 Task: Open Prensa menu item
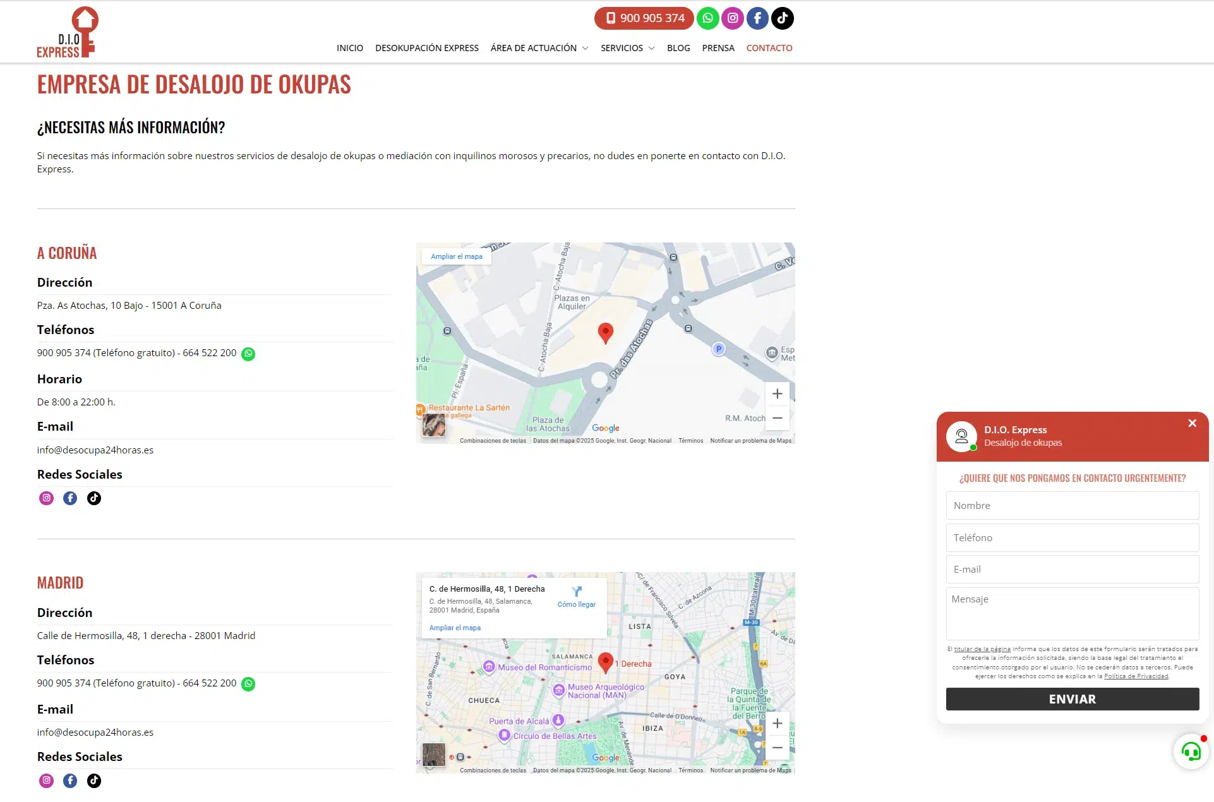[718, 48]
